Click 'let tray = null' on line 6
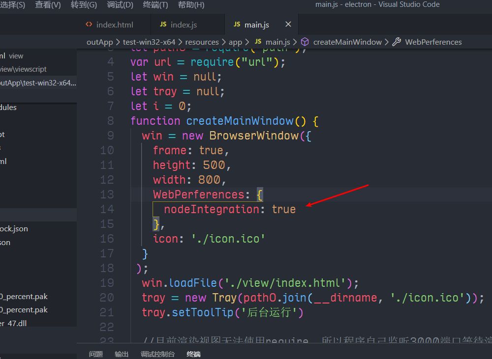The width and height of the screenshot is (492, 359). coord(175,91)
